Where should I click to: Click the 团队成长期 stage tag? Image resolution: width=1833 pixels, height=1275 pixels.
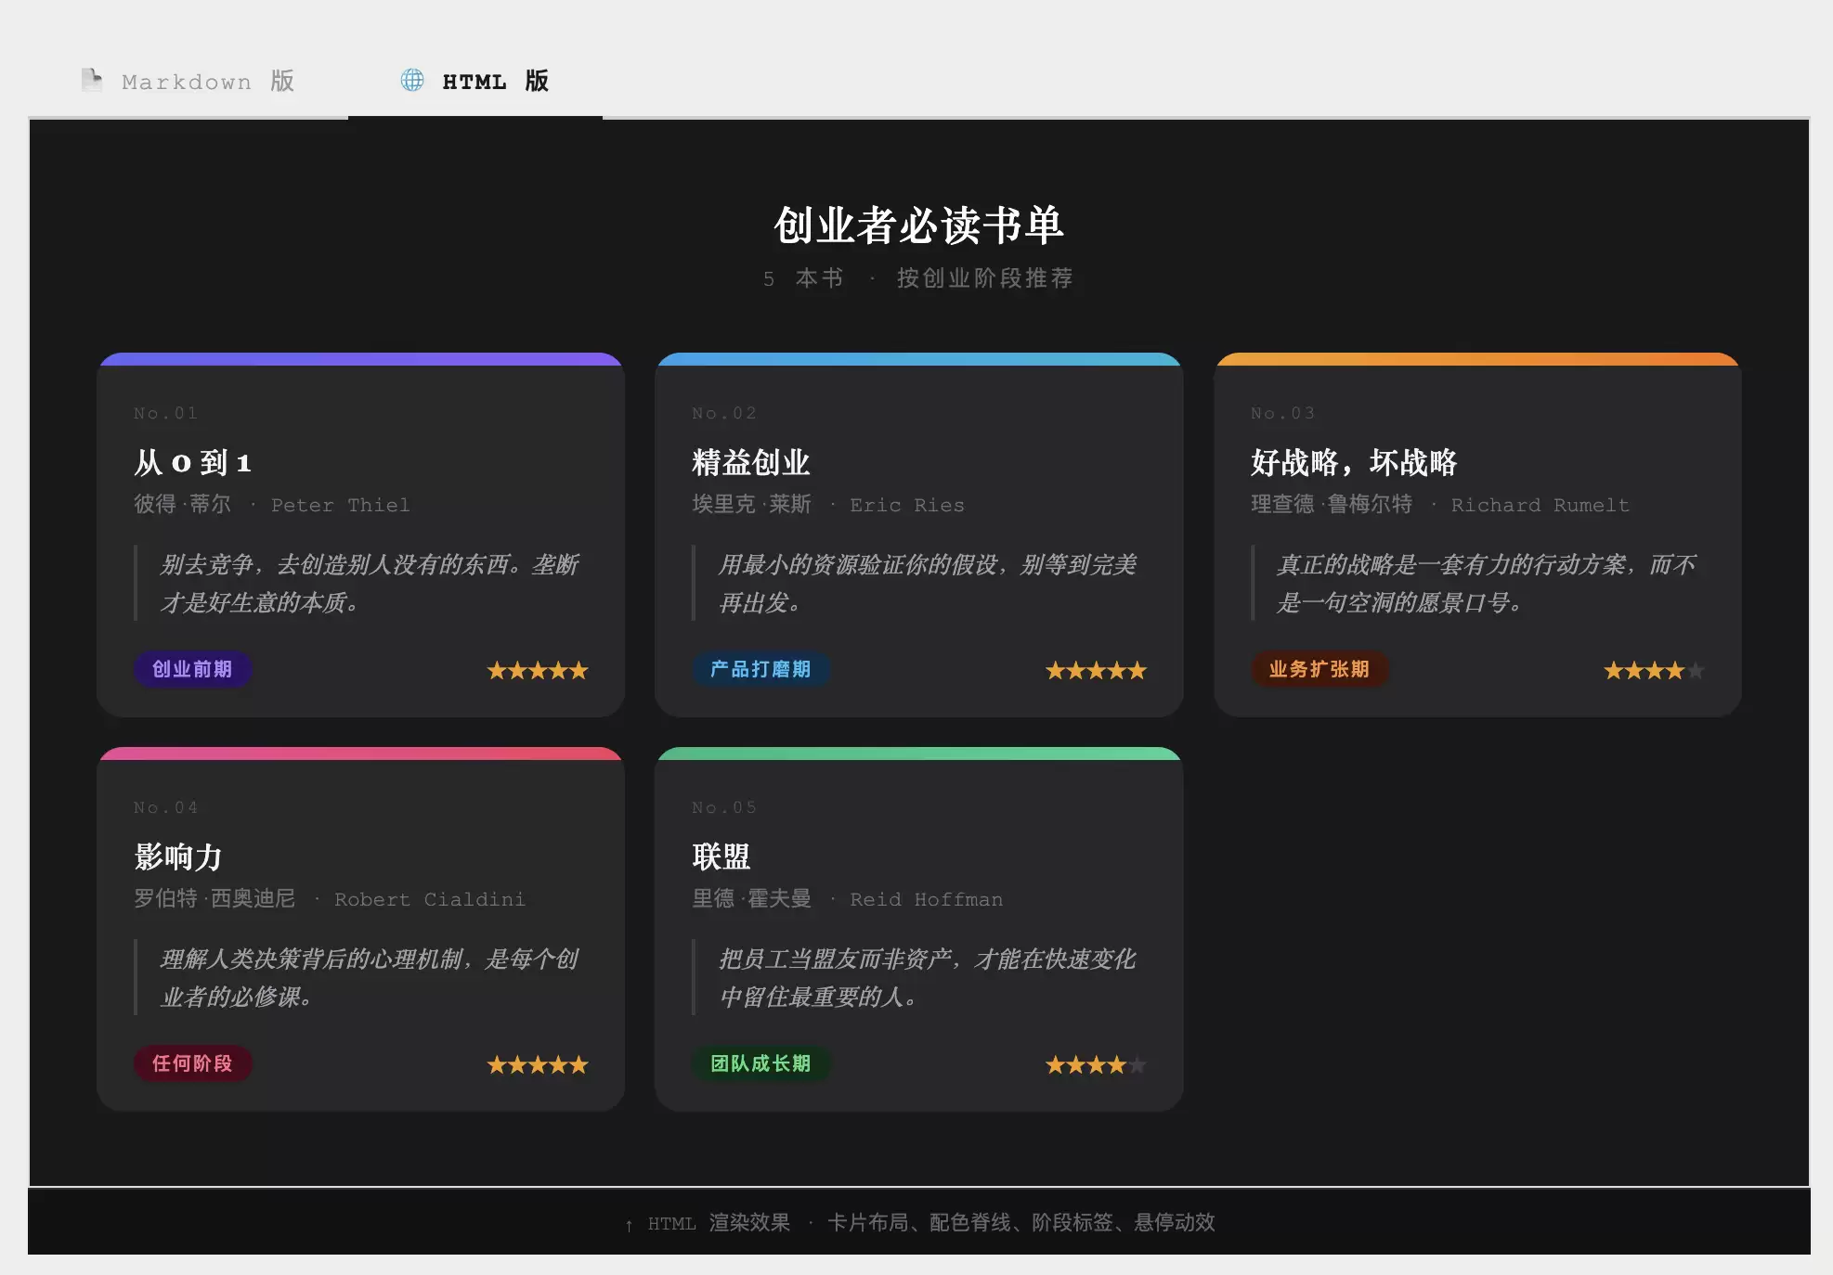click(760, 1063)
